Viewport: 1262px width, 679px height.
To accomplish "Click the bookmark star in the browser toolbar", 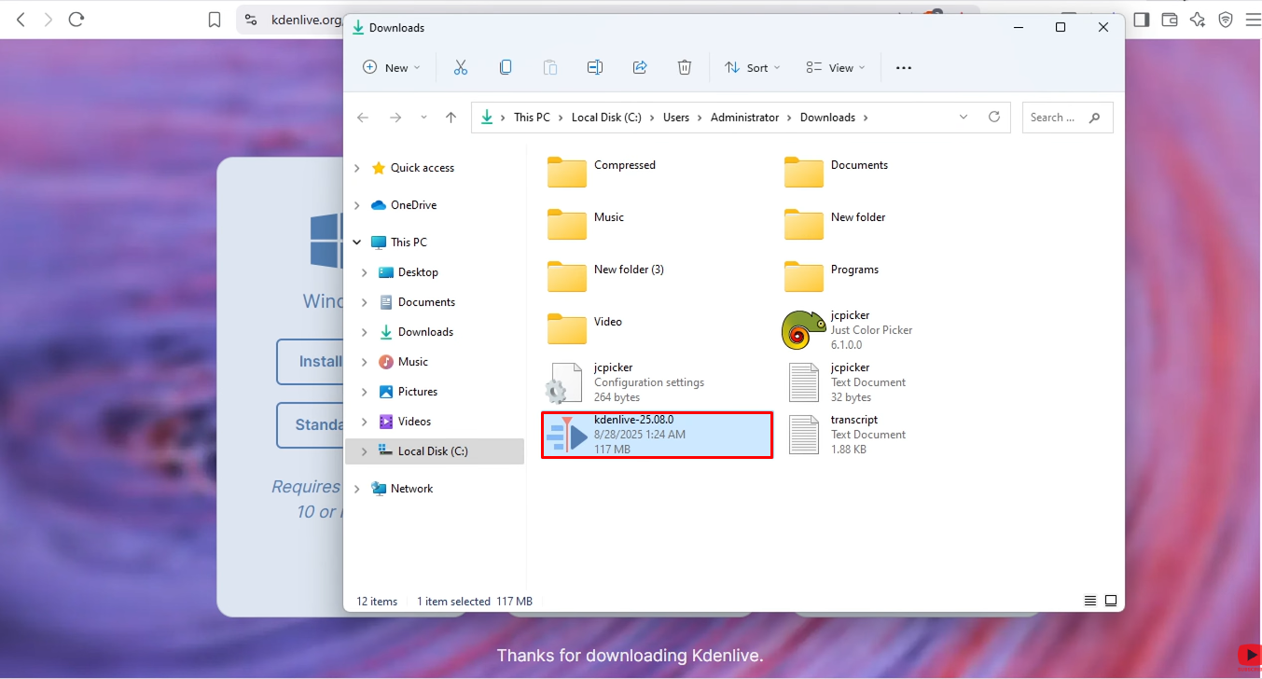I will point(214,19).
